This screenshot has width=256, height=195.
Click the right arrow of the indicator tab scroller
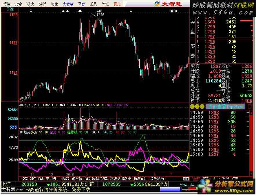pyautogui.click(x=187, y=179)
